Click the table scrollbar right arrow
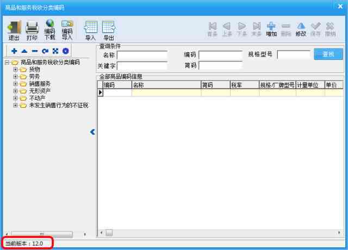Viewport: 348px width, 250px height. pyautogui.click(x=339, y=233)
